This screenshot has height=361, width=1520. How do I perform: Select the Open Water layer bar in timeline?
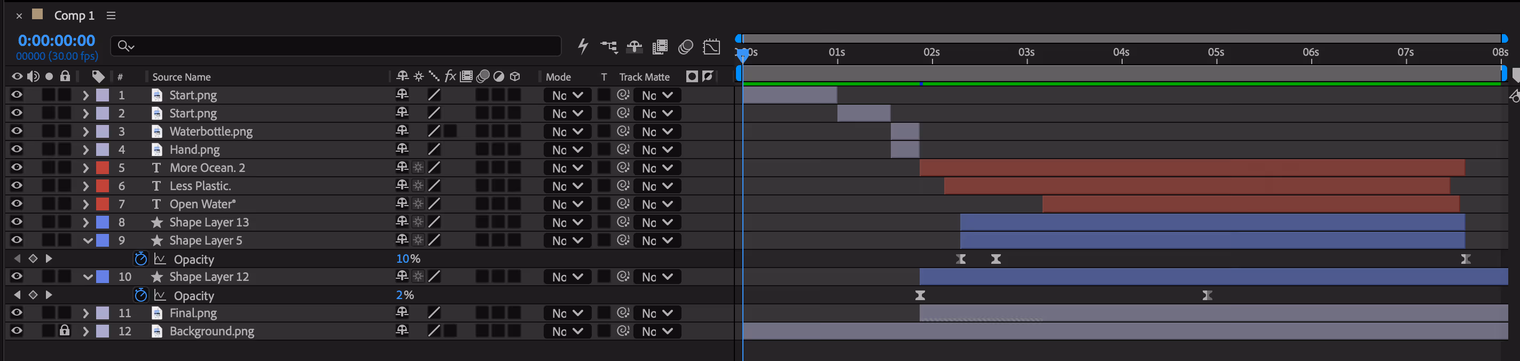pyautogui.click(x=1250, y=204)
